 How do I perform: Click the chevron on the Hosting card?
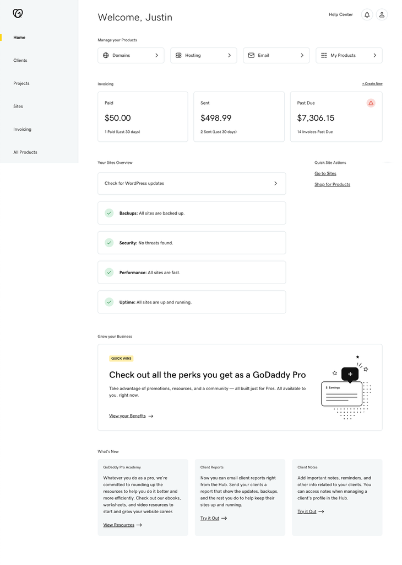point(229,55)
